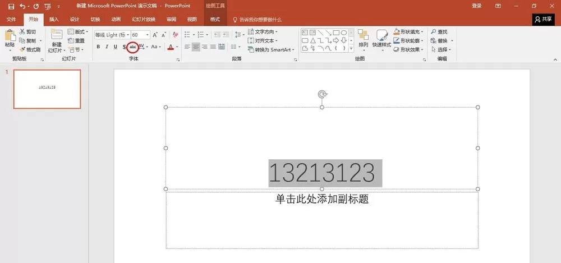
Task: Open the 形状填充 shape fill dropdown
Action: pos(408,32)
